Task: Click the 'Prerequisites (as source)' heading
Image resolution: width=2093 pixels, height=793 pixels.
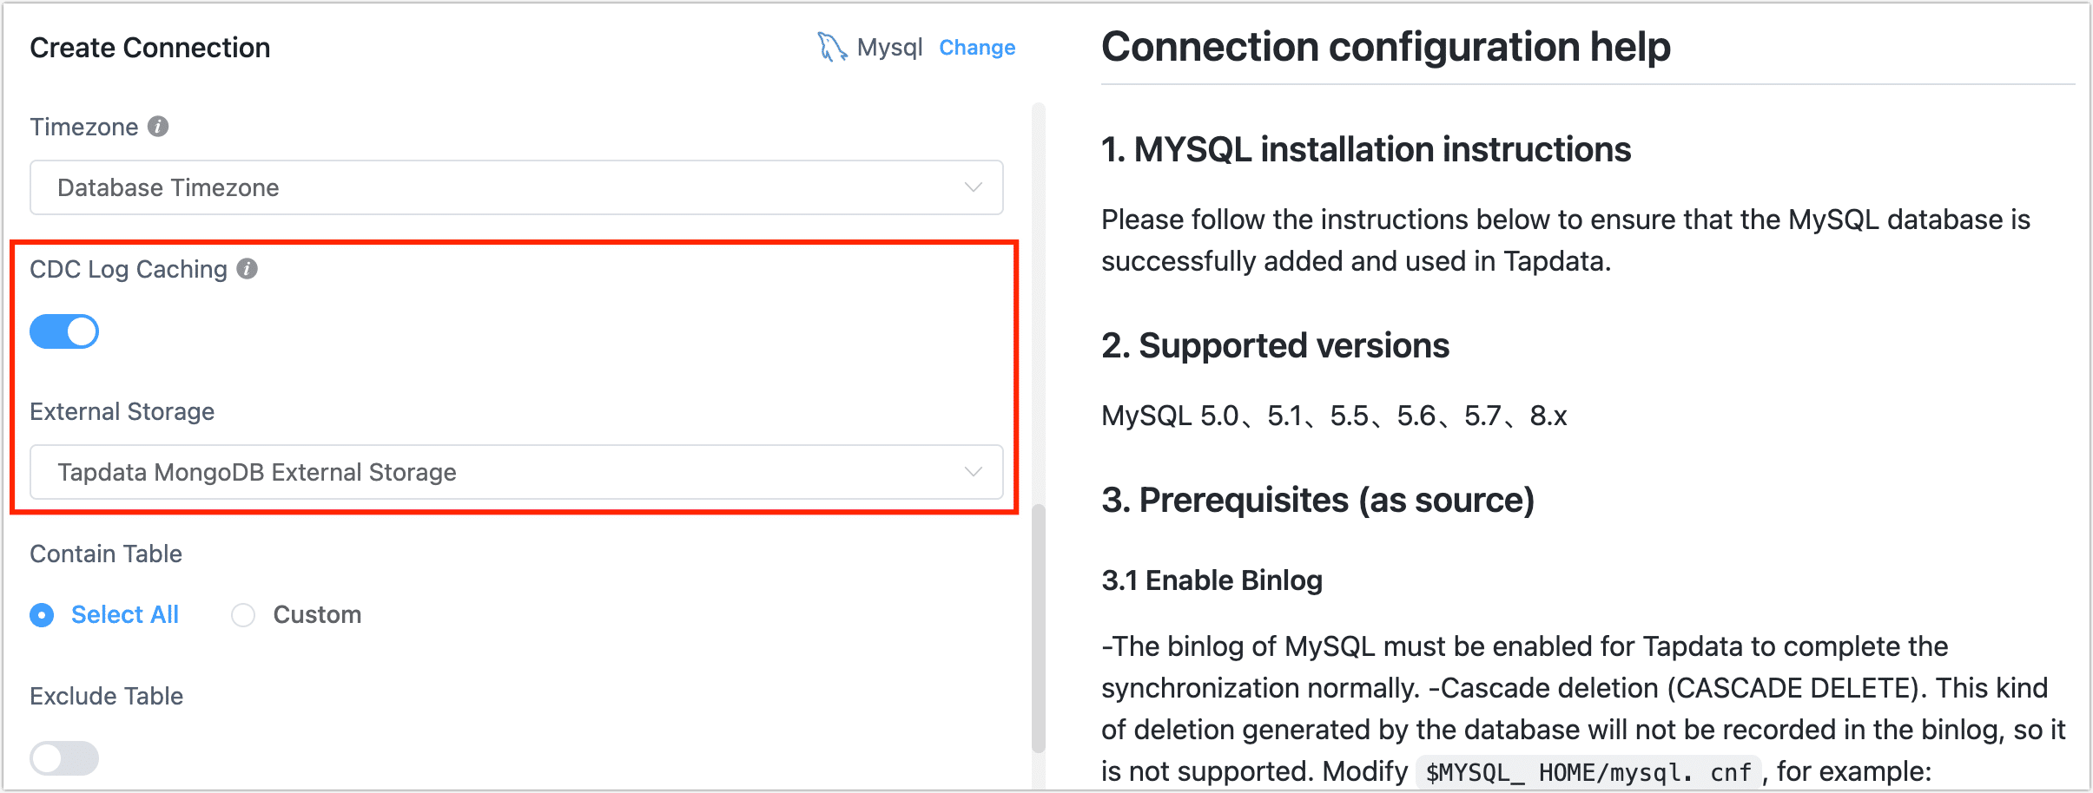Action: (x=1317, y=501)
